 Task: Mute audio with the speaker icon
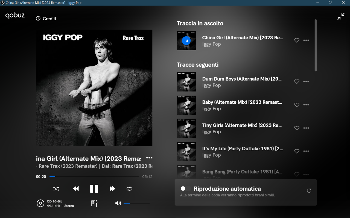pyautogui.click(x=118, y=203)
